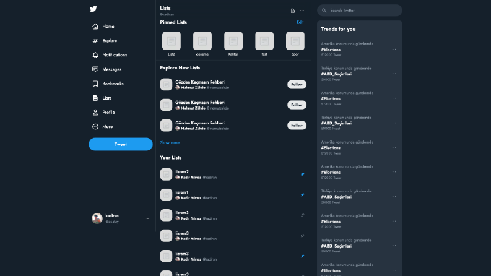This screenshot has height=276, width=491.
Task: Open Lists header more options dots
Action: (x=302, y=11)
